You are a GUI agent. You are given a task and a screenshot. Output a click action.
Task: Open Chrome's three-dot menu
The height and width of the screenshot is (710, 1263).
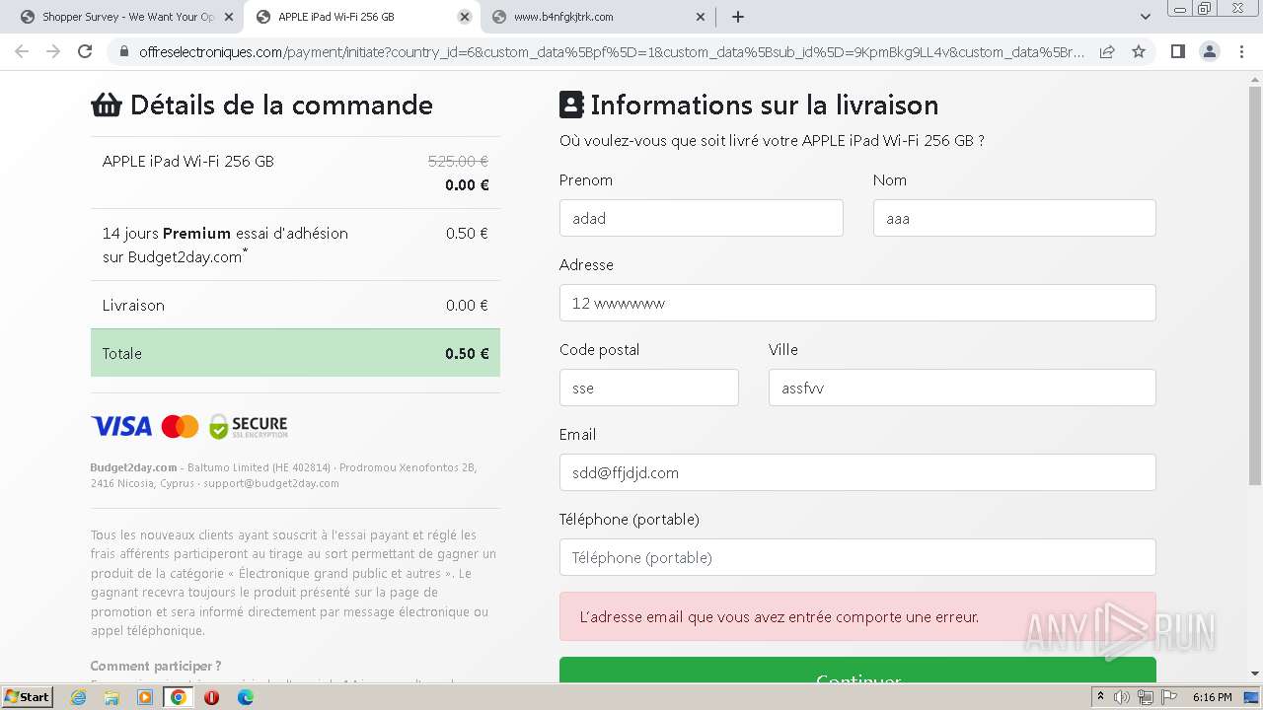[x=1241, y=51]
